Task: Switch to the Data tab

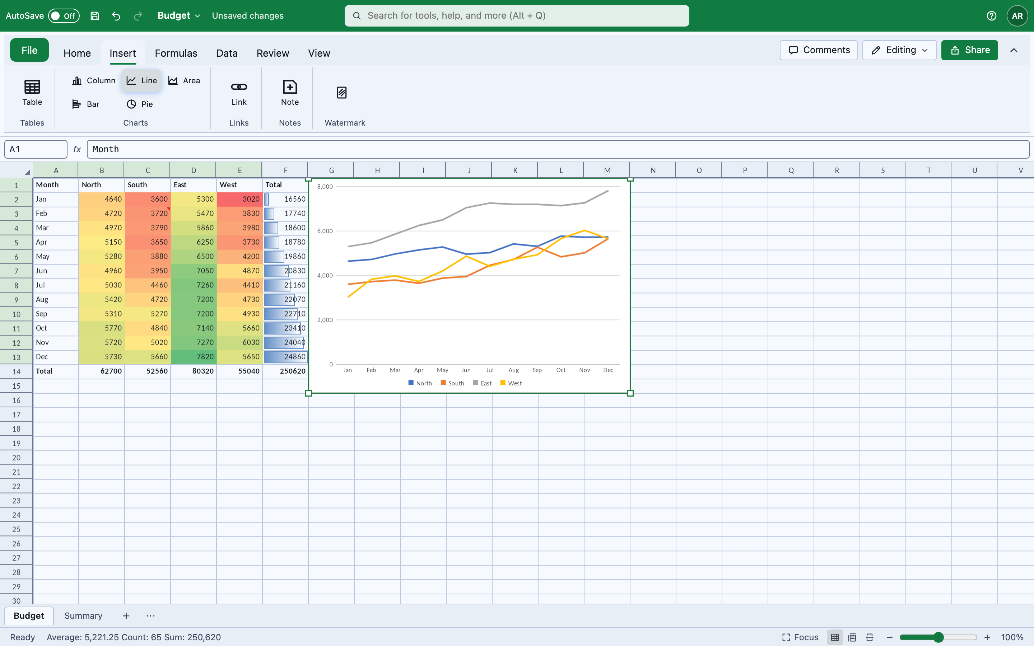Action: (227, 53)
